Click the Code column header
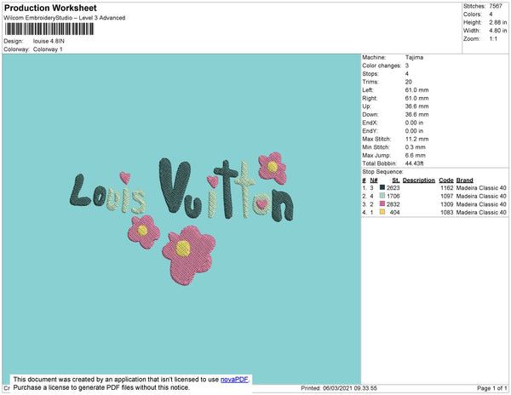511x395 pixels. coord(446,180)
